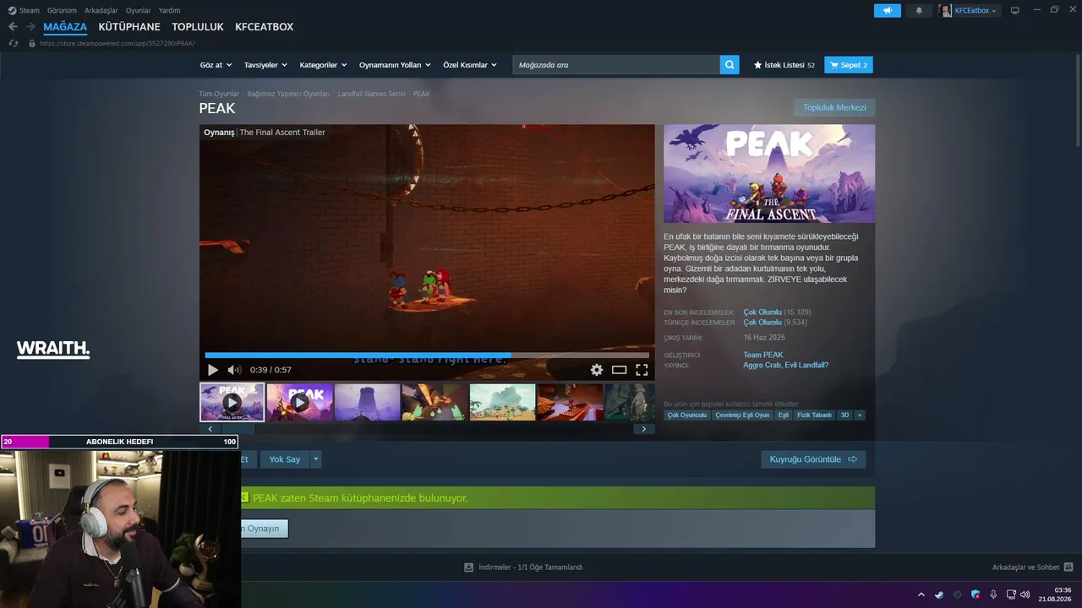The image size is (1082, 608).
Task: Open the İstek Listesi wishlist
Action: (x=784, y=65)
